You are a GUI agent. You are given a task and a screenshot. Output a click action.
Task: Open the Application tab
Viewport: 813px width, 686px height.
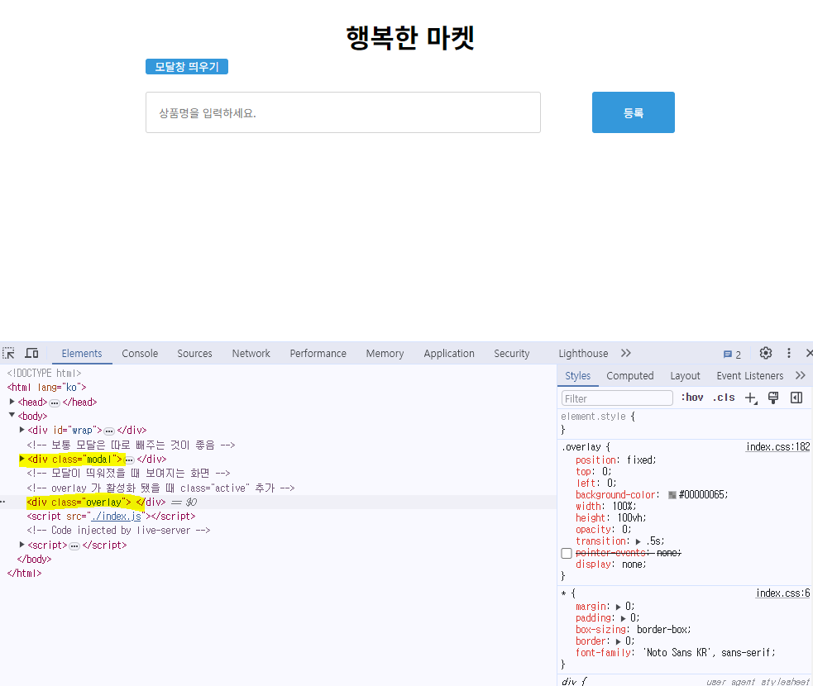[x=449, y=354]
